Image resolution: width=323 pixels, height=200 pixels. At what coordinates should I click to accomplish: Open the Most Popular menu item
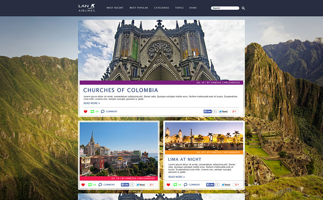tap(139, 8)
